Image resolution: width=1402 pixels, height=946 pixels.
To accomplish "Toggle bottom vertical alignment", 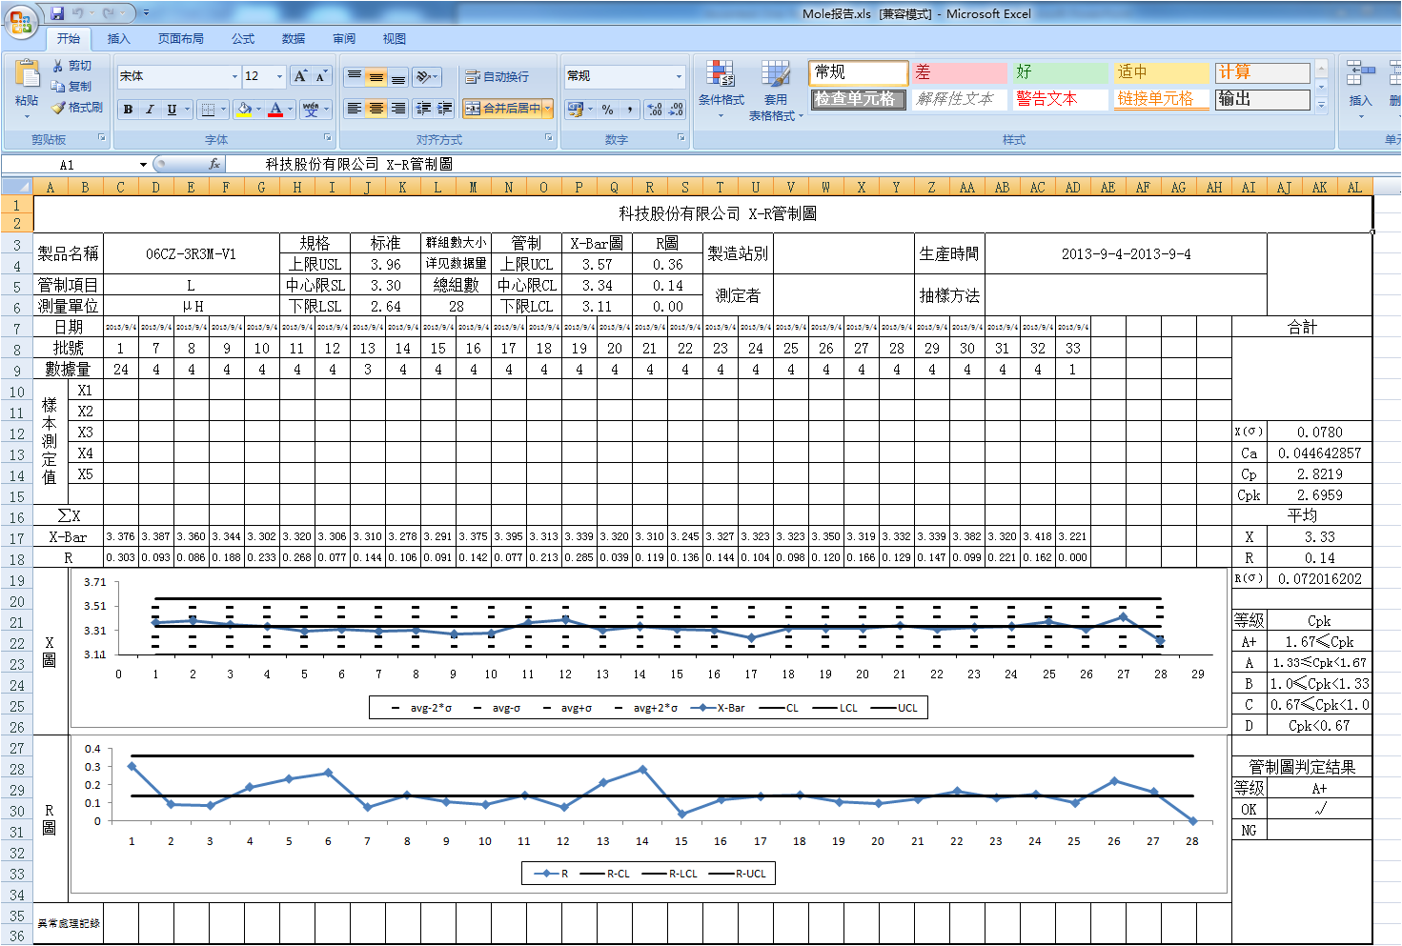I will click(398, 76).
